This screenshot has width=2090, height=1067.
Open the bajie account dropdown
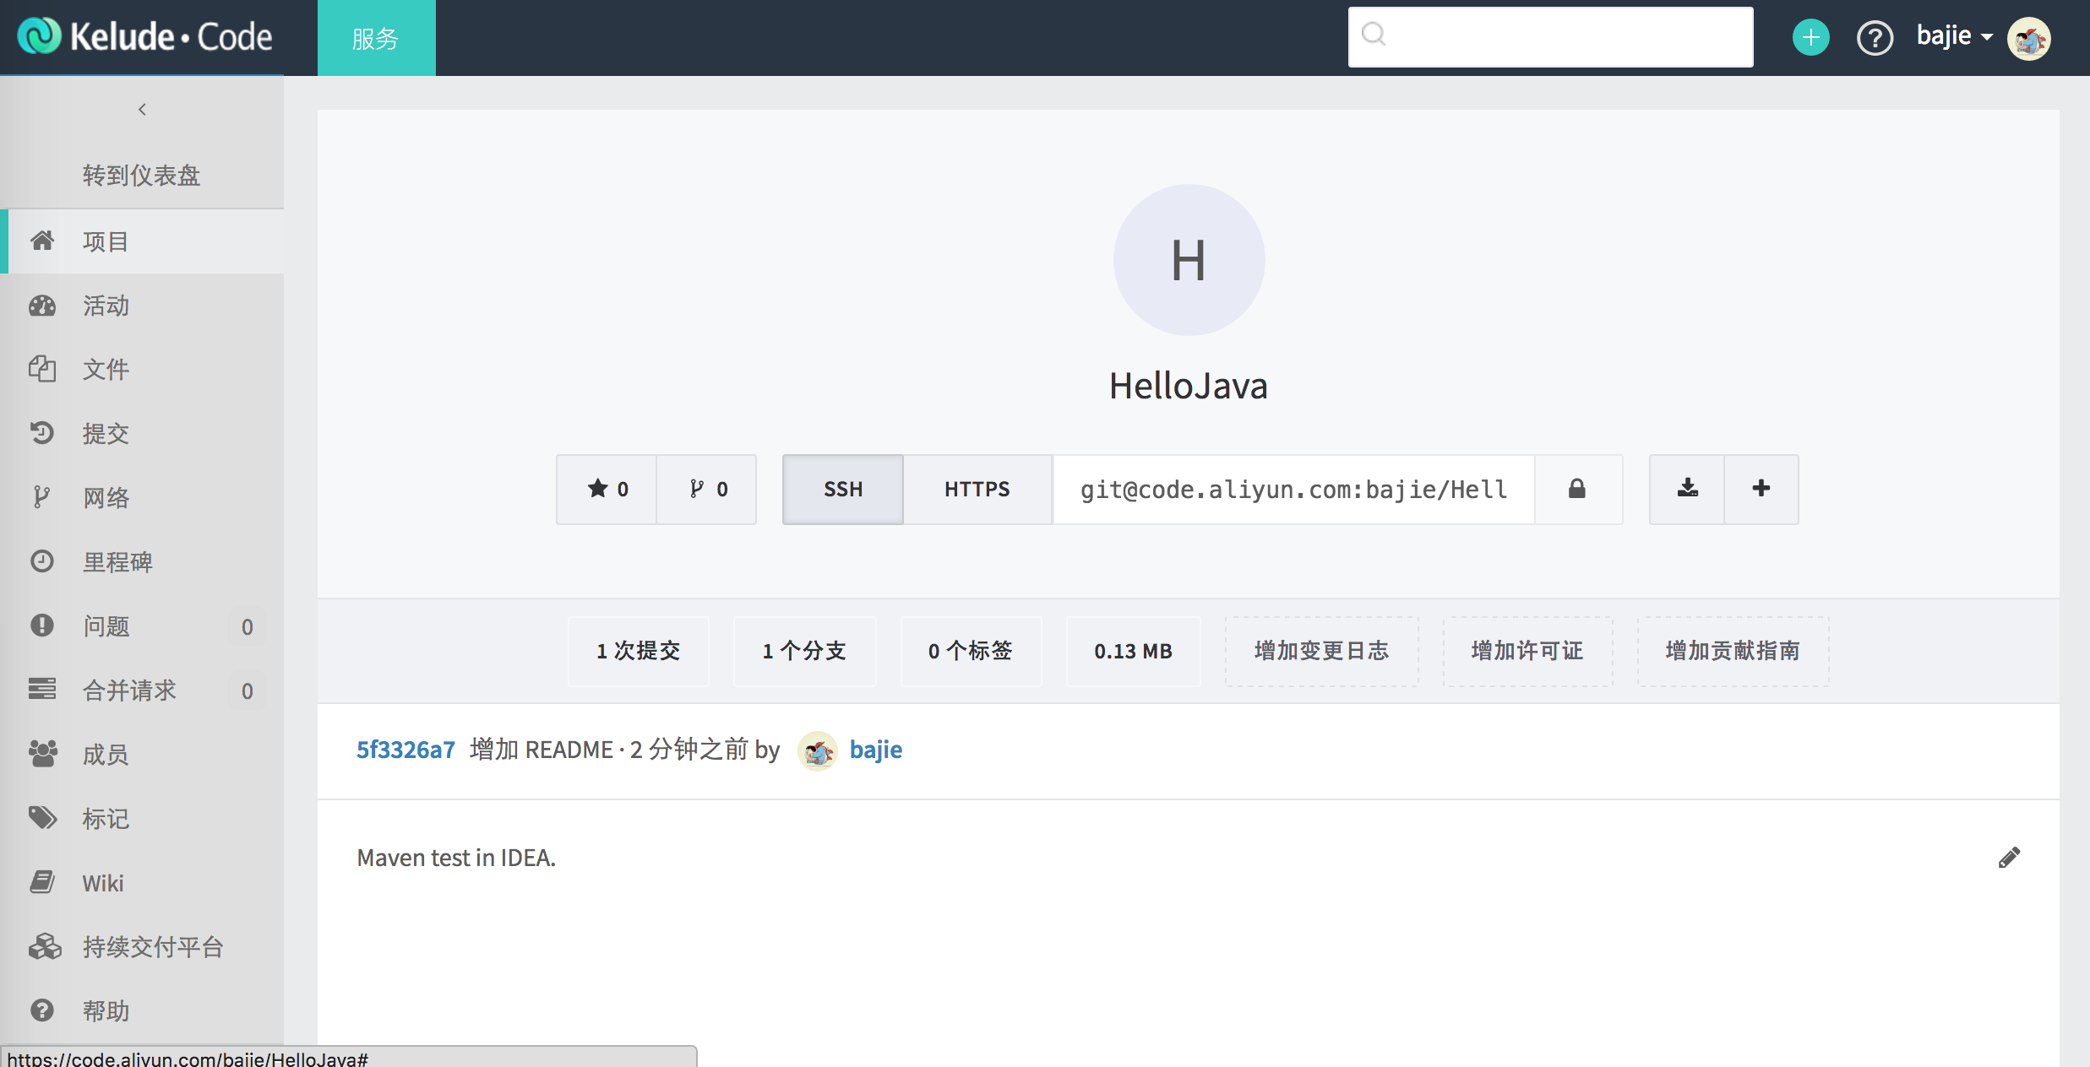1952,35
